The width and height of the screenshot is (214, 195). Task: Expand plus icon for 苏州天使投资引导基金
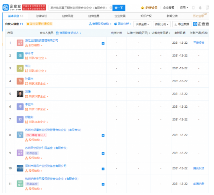tap(103, 154)
